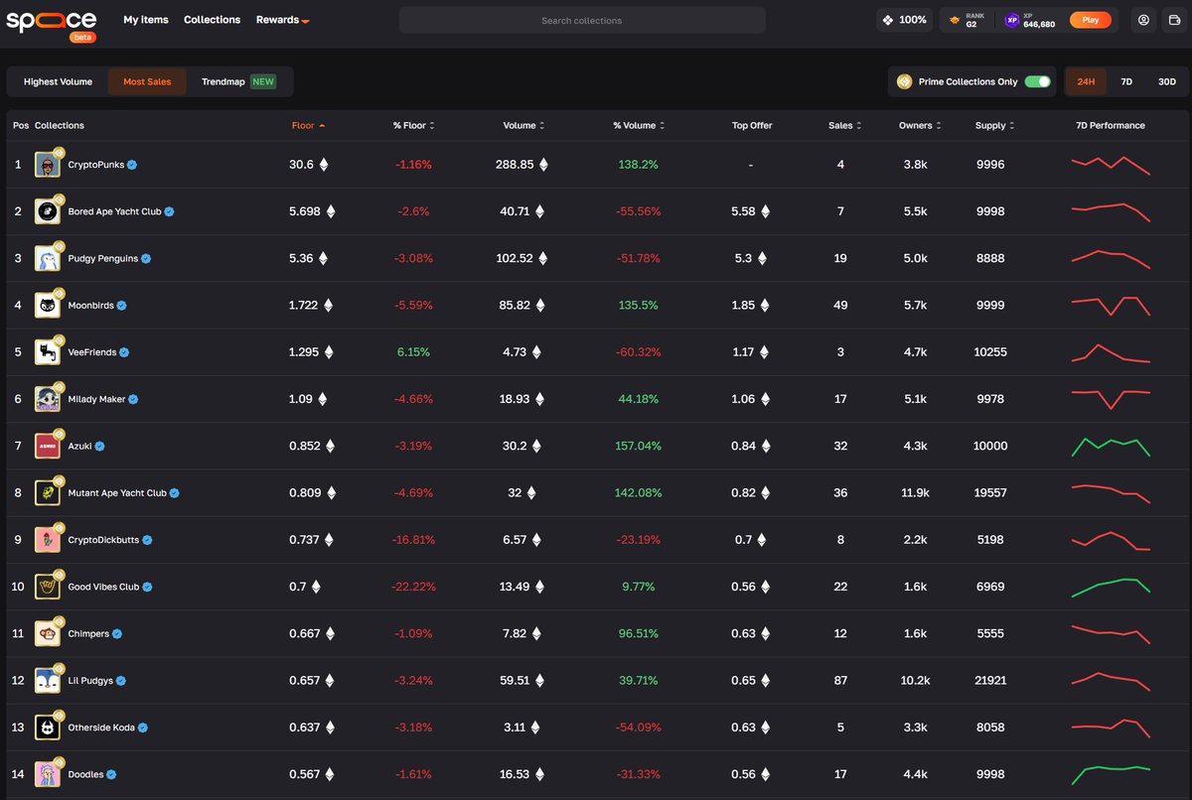Switch to Most Sales tab
Image resolution: width=1192 pixels, height=800 pixels.
pyautogui.click(x=147, y=81)
